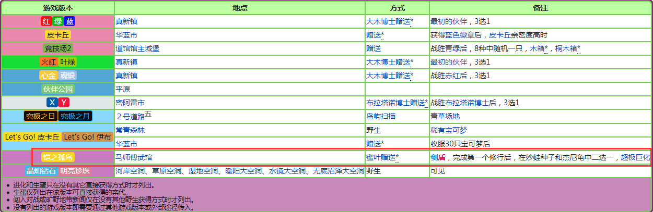Open the X version badge
This screenshot has height=212, width=653.
pyautogui.click(x=52, y=103)
